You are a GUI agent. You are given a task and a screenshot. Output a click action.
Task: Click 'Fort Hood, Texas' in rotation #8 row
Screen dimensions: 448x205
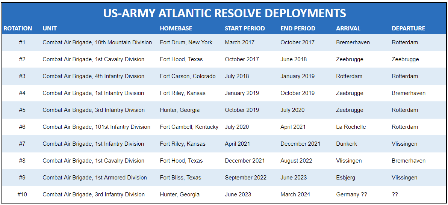coord(182,161)
